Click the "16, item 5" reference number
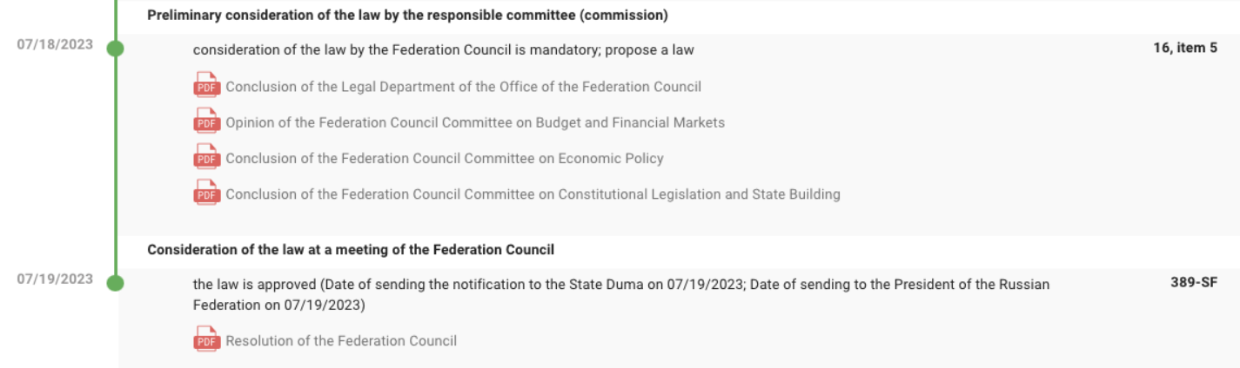 (x=1185, y=48)
